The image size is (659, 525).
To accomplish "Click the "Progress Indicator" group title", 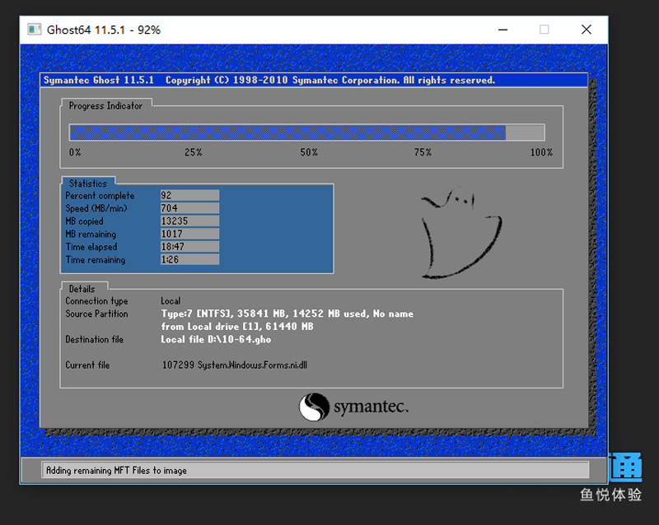I will coord(105,106).
